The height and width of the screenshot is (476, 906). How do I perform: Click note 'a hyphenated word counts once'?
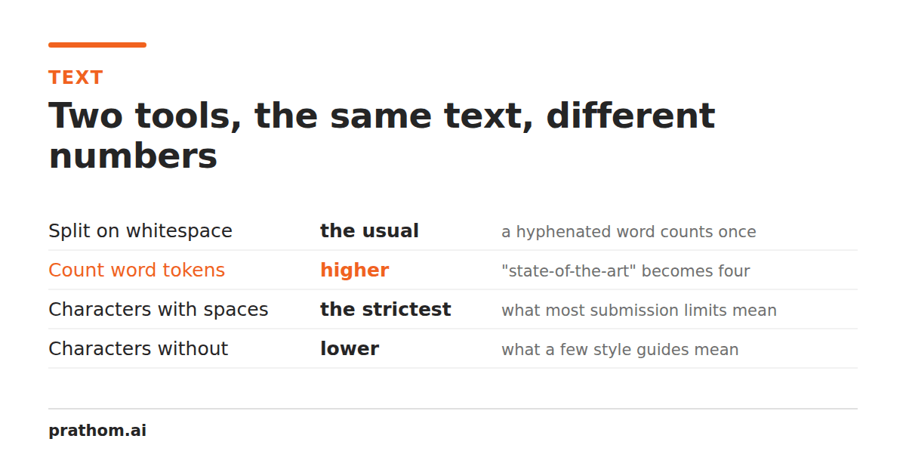click(x=629, y=232)
